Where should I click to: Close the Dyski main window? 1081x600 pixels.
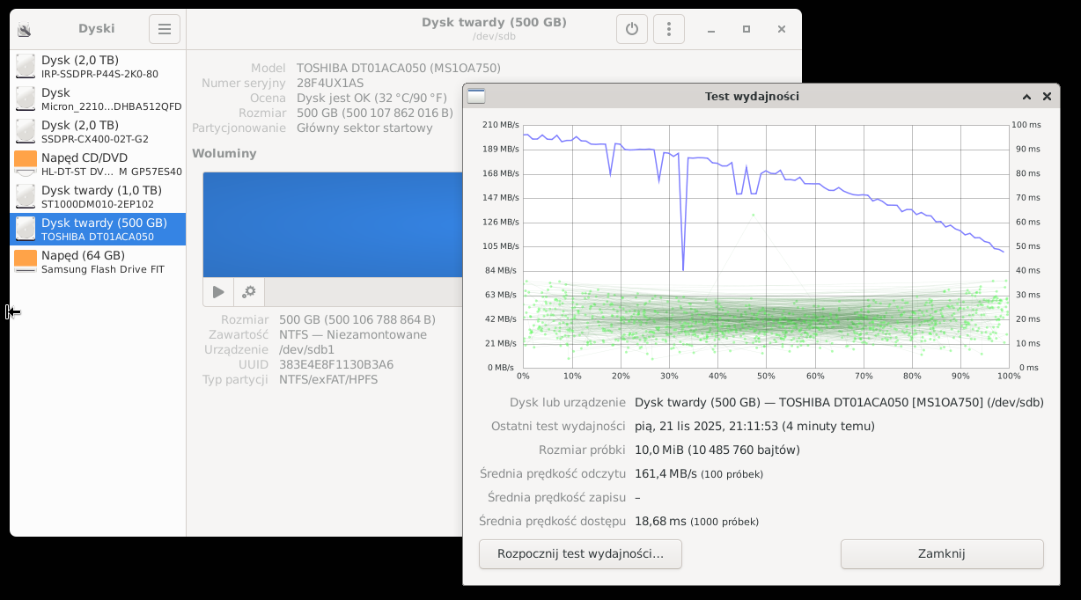(781, 29)
